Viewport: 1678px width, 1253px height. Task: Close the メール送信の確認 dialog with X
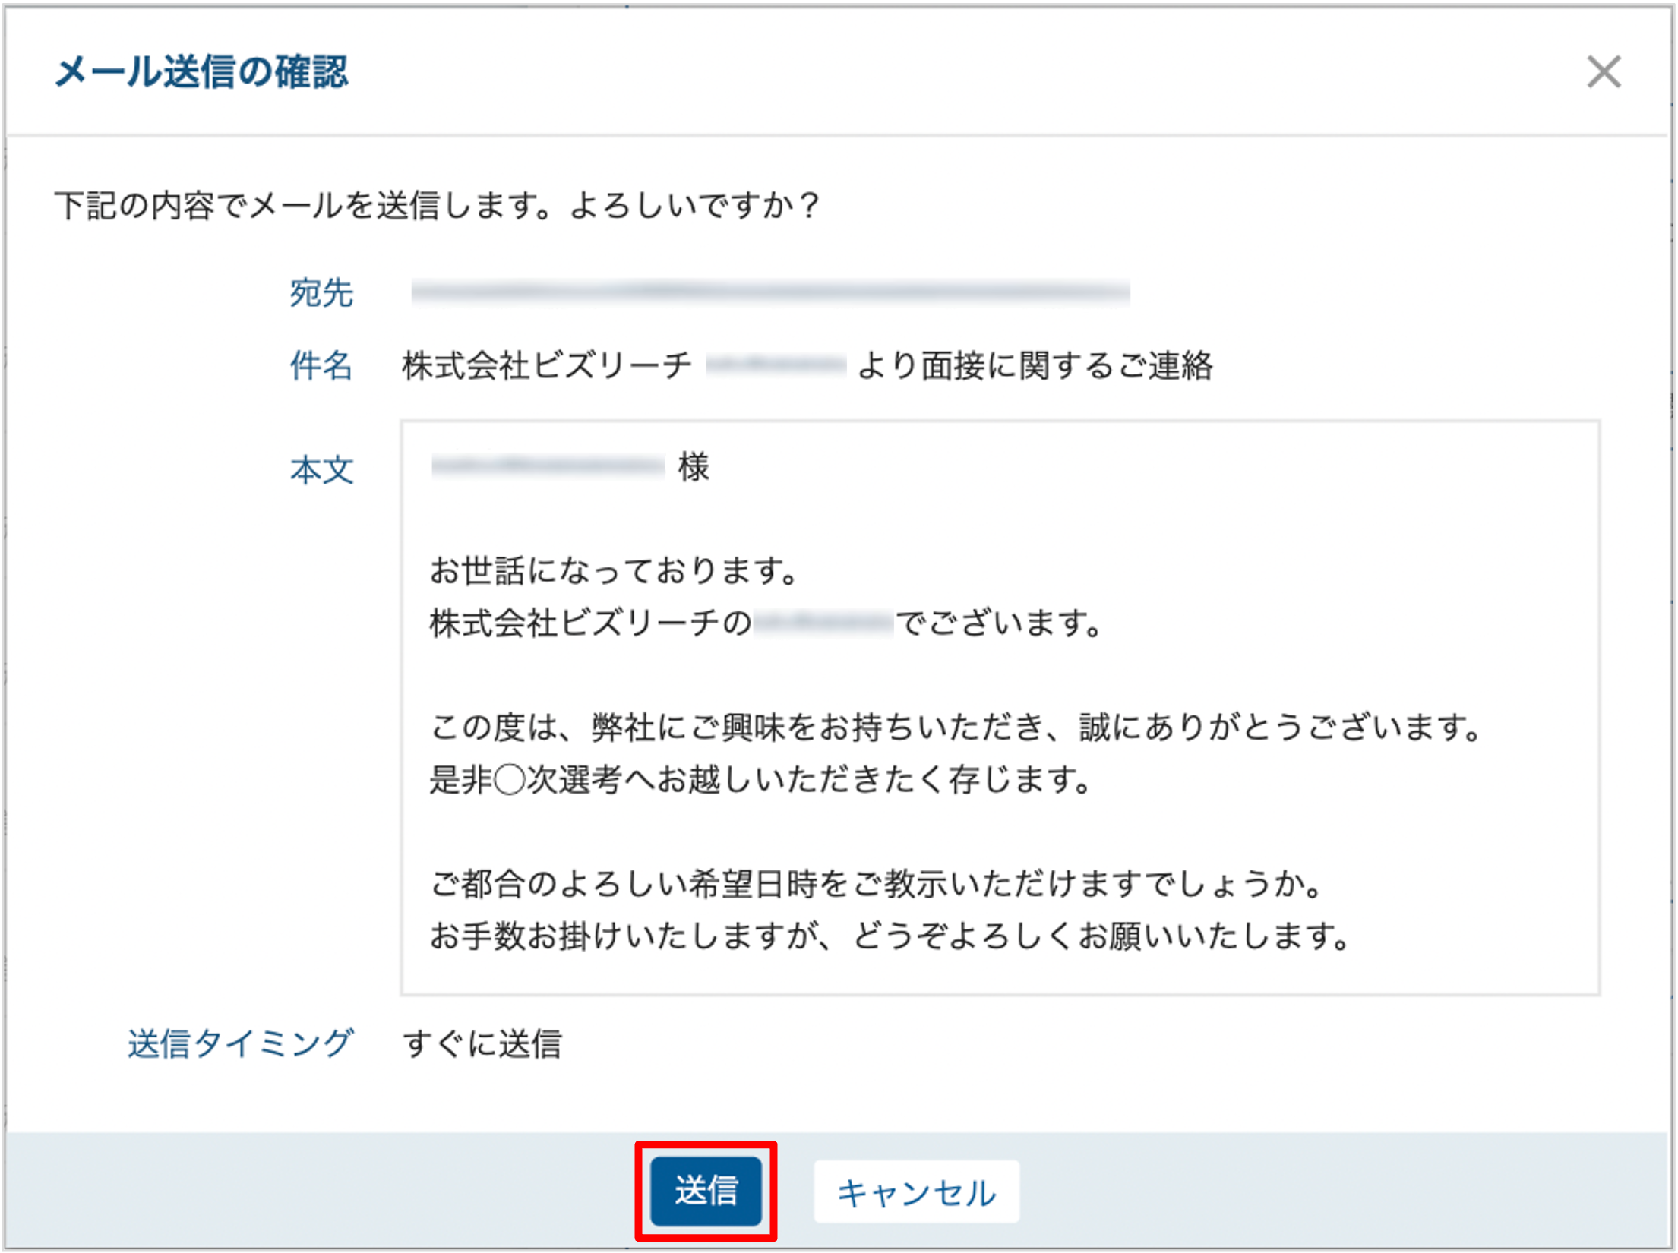(1604, 71)
